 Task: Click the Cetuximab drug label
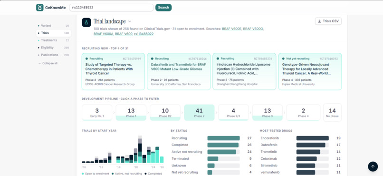point(268,159)
